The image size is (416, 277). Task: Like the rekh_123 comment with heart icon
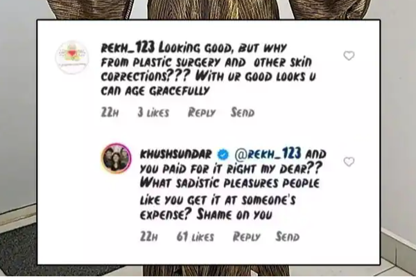click(349, 55)
